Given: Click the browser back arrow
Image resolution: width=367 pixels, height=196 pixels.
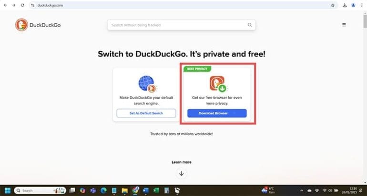Looking at the screenshot, I should (5, 5).
